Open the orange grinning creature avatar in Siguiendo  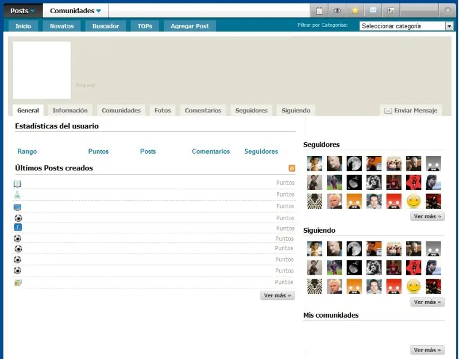354,287
